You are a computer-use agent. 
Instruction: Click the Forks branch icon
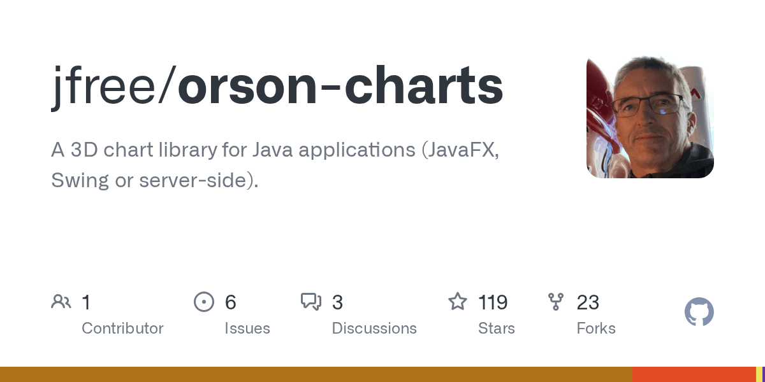pos(556,302)
